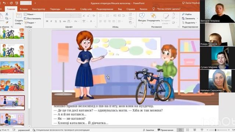The image size is (235, 132).
Task: Decrease font size with small A icon
Action: (88, 15)
